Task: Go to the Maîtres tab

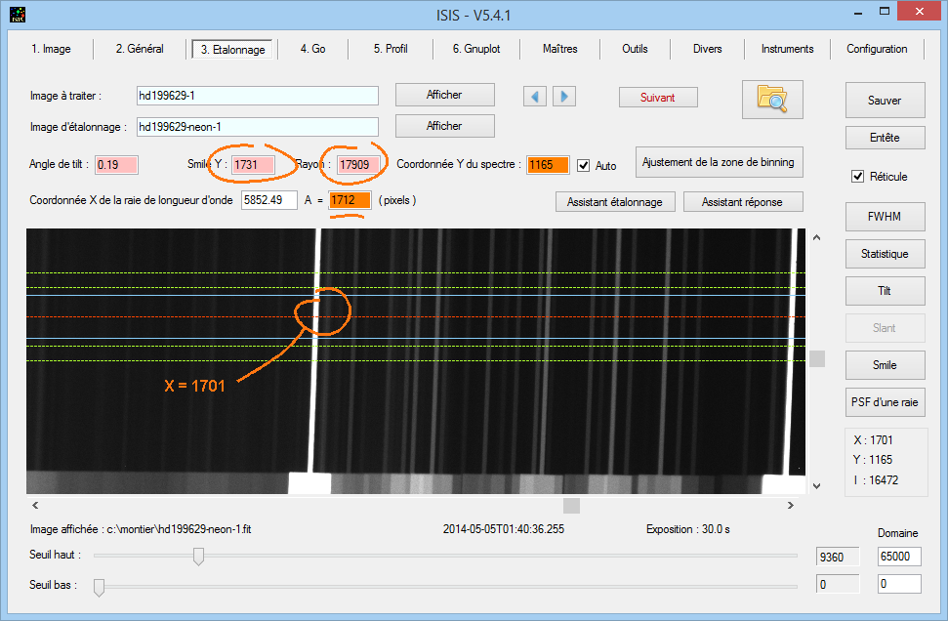Action: [x=559, y=49]
